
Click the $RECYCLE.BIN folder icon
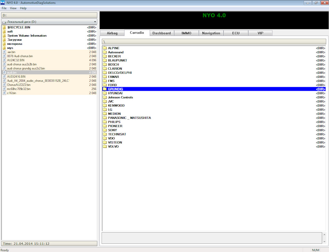(x=4, y=27)
